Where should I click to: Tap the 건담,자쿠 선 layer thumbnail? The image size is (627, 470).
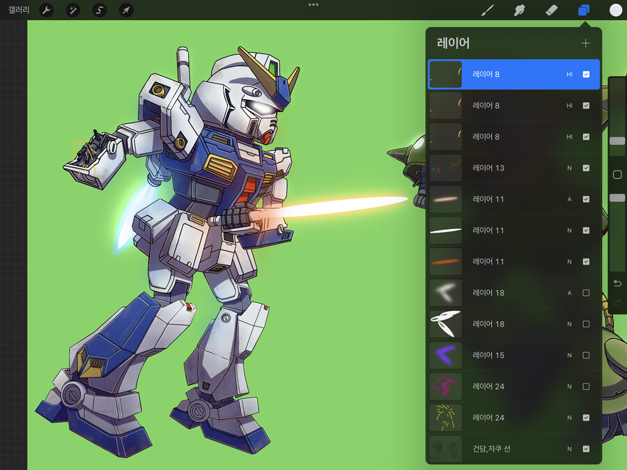point(445,449)
